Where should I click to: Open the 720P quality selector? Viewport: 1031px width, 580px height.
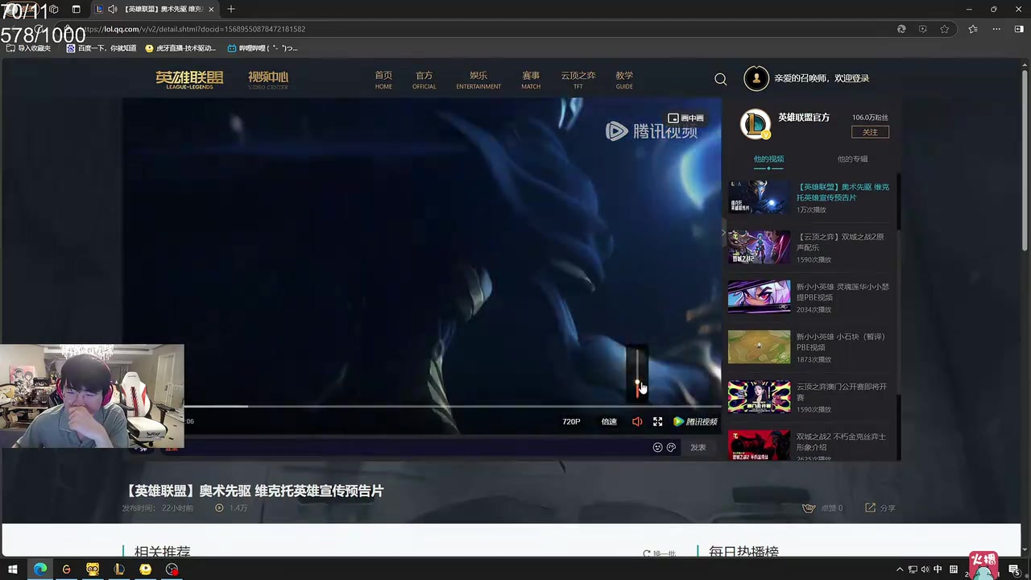point(571,421)
